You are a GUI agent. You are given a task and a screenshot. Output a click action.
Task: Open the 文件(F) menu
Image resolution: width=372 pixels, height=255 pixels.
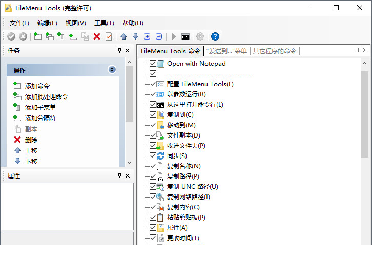[x=19, y=23]
